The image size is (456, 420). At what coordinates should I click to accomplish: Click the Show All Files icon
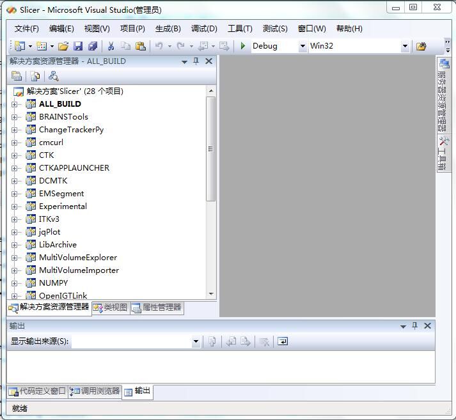click(35, 76)
